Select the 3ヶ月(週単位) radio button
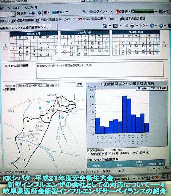Screen dimensions: 171x196 [131, 153]
